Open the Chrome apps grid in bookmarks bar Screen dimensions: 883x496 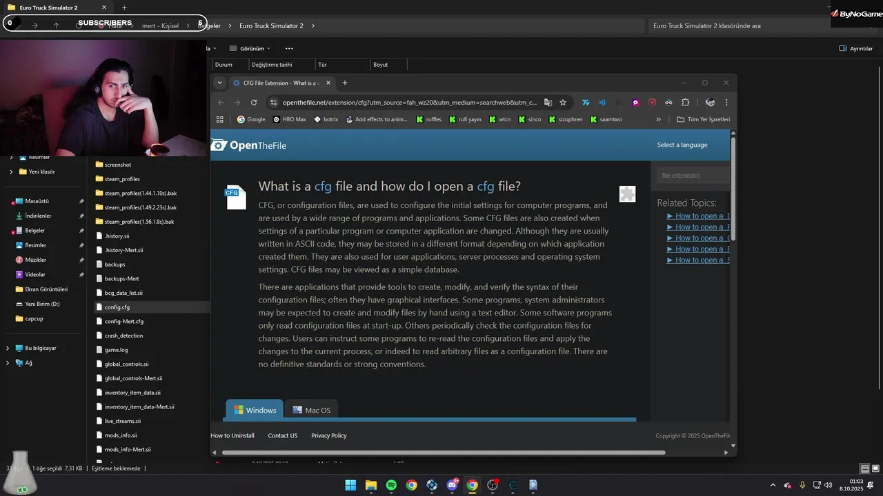coord(220,119)
